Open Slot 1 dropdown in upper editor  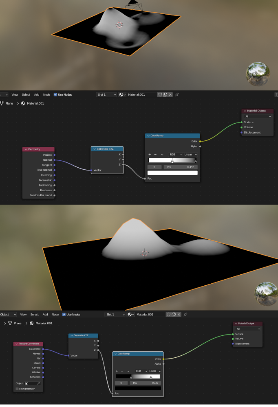point(106,94)
